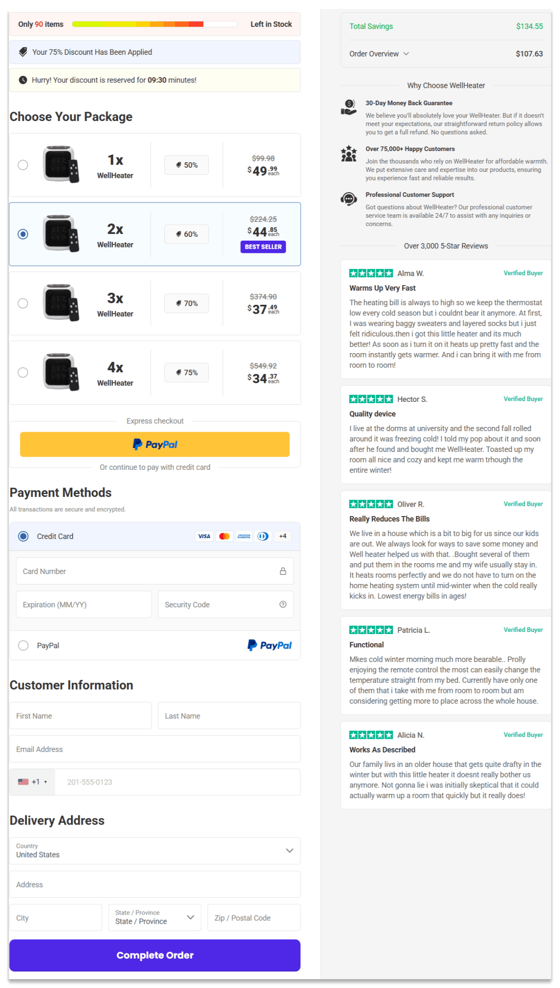
Task: Select the 3x WellHeater package radio button
Action: (x=23, y=303)
